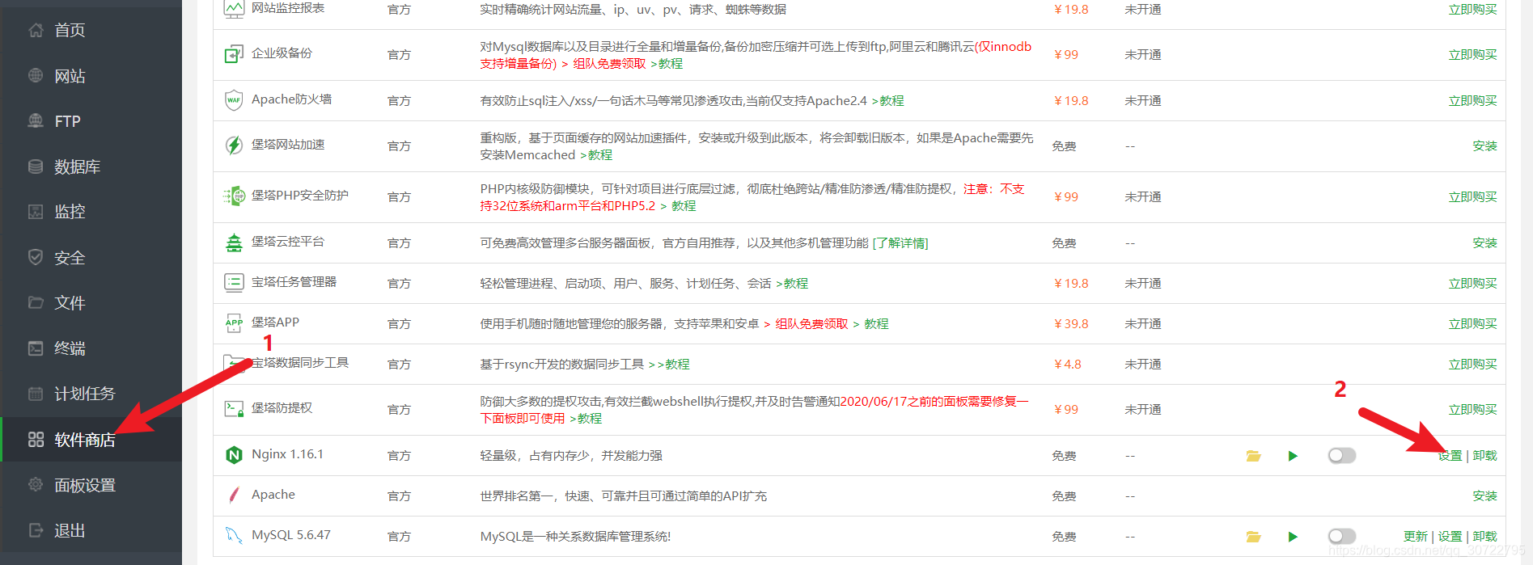This screenshot has height=565, width=1533.
Task: Click the 监控 monitor icon
Action: coord(36,212)
